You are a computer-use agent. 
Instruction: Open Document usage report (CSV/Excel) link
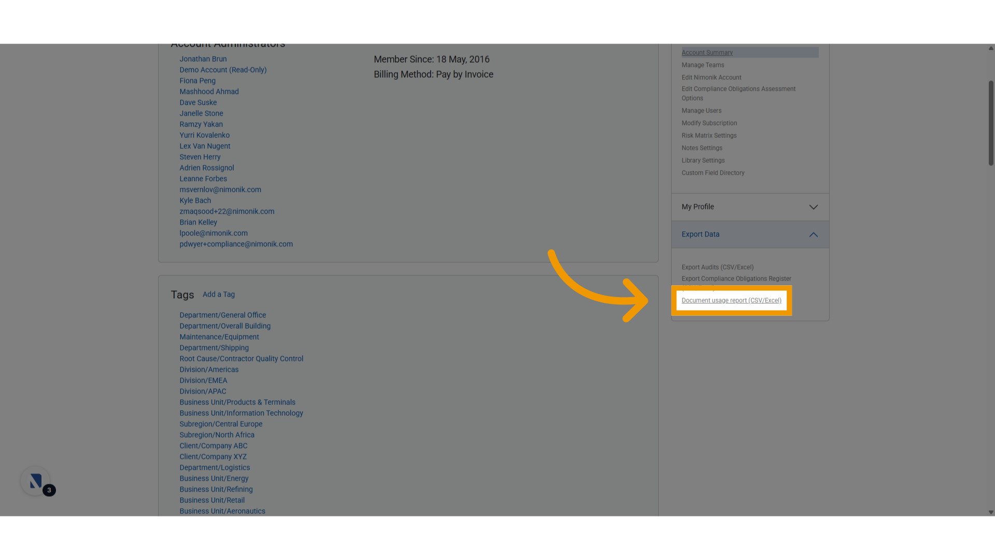point(731,301)
